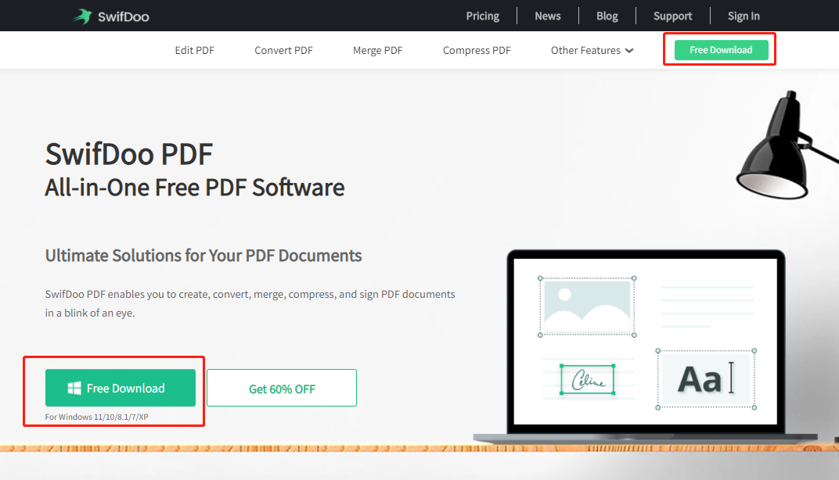This screenshot has height=480, width=839.
Task: Expand the Other Features dropdown
Action: coord(592,50)
